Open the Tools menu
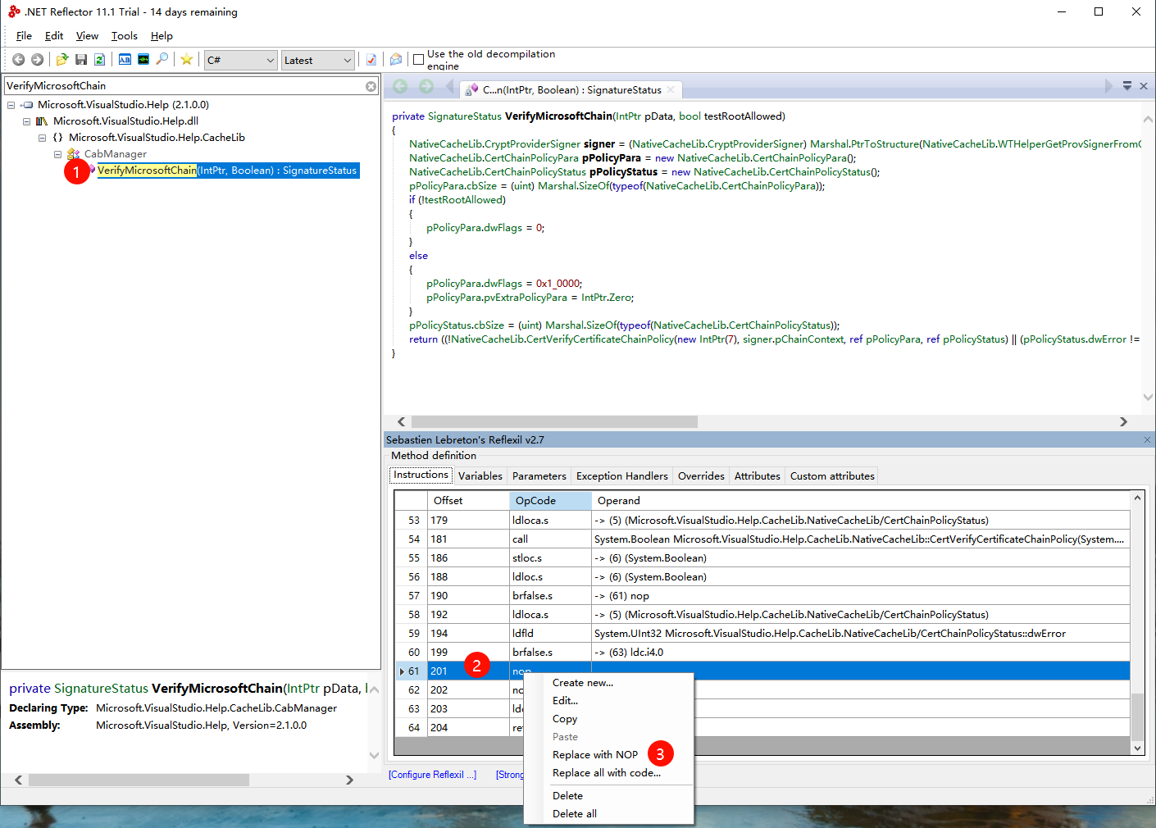 tap(125, 36)
